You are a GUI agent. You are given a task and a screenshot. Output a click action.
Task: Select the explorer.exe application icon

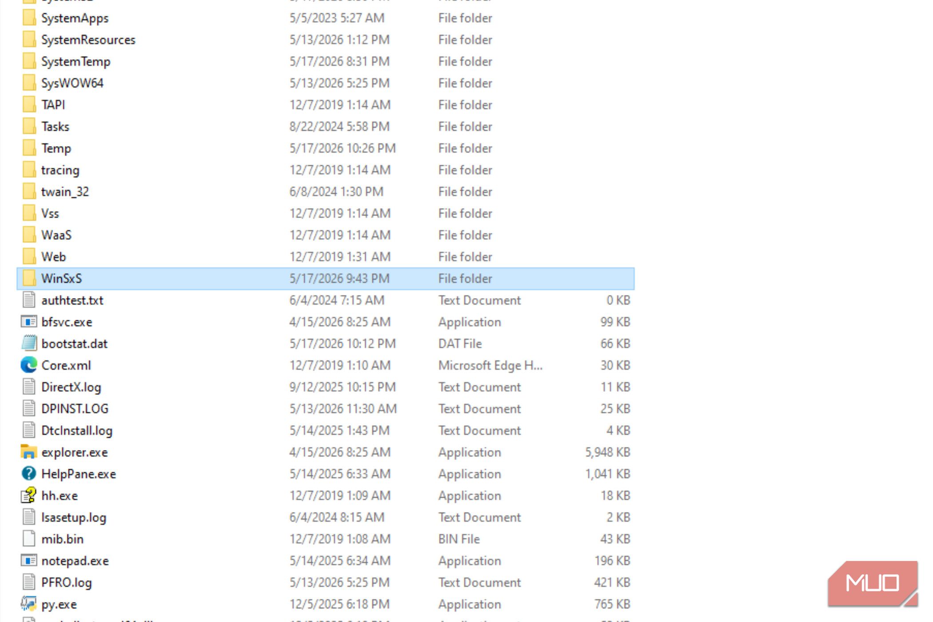[29, 452]
